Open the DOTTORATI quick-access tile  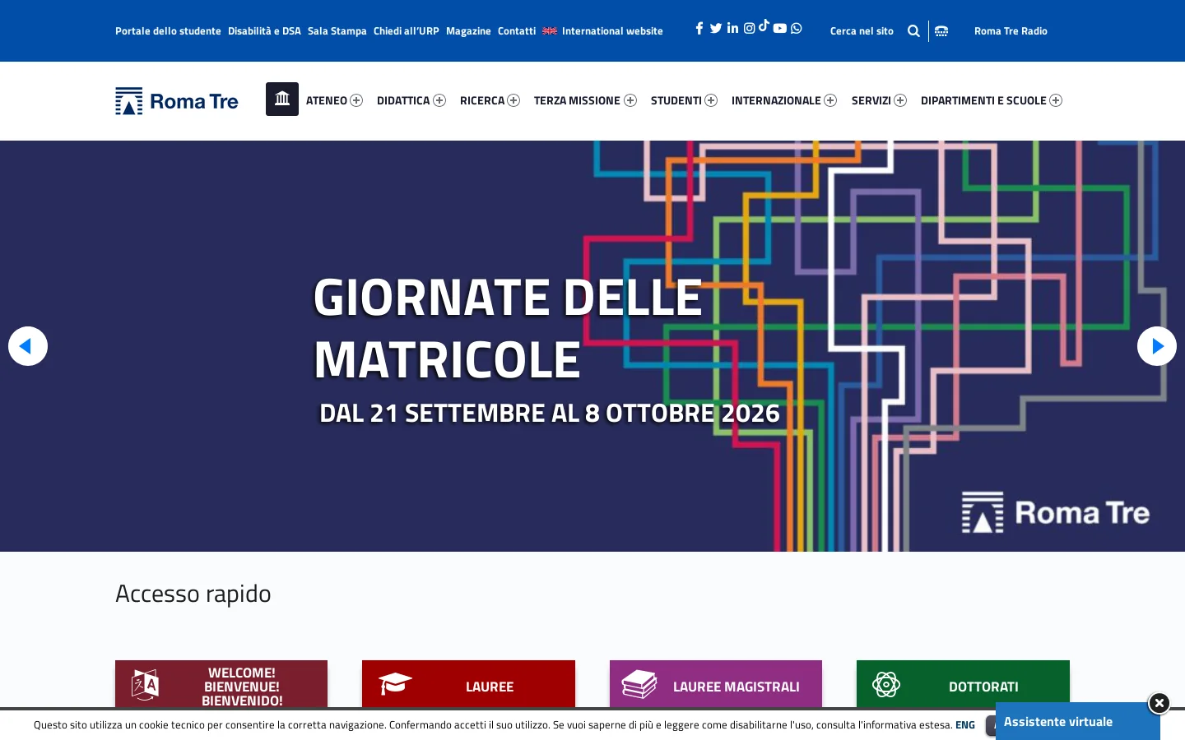pyautogui.click(x=963, y=682)
